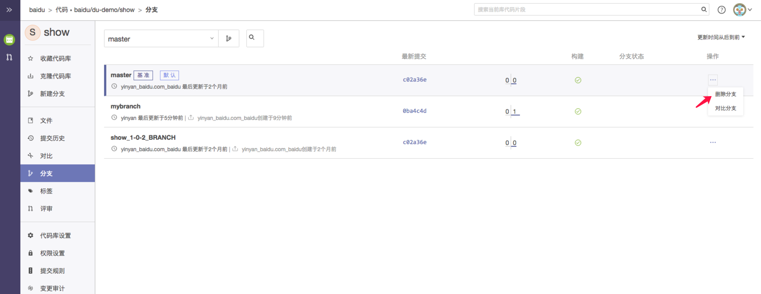
Task: Open the 评审 sidebar item
Action: point(58,208)
